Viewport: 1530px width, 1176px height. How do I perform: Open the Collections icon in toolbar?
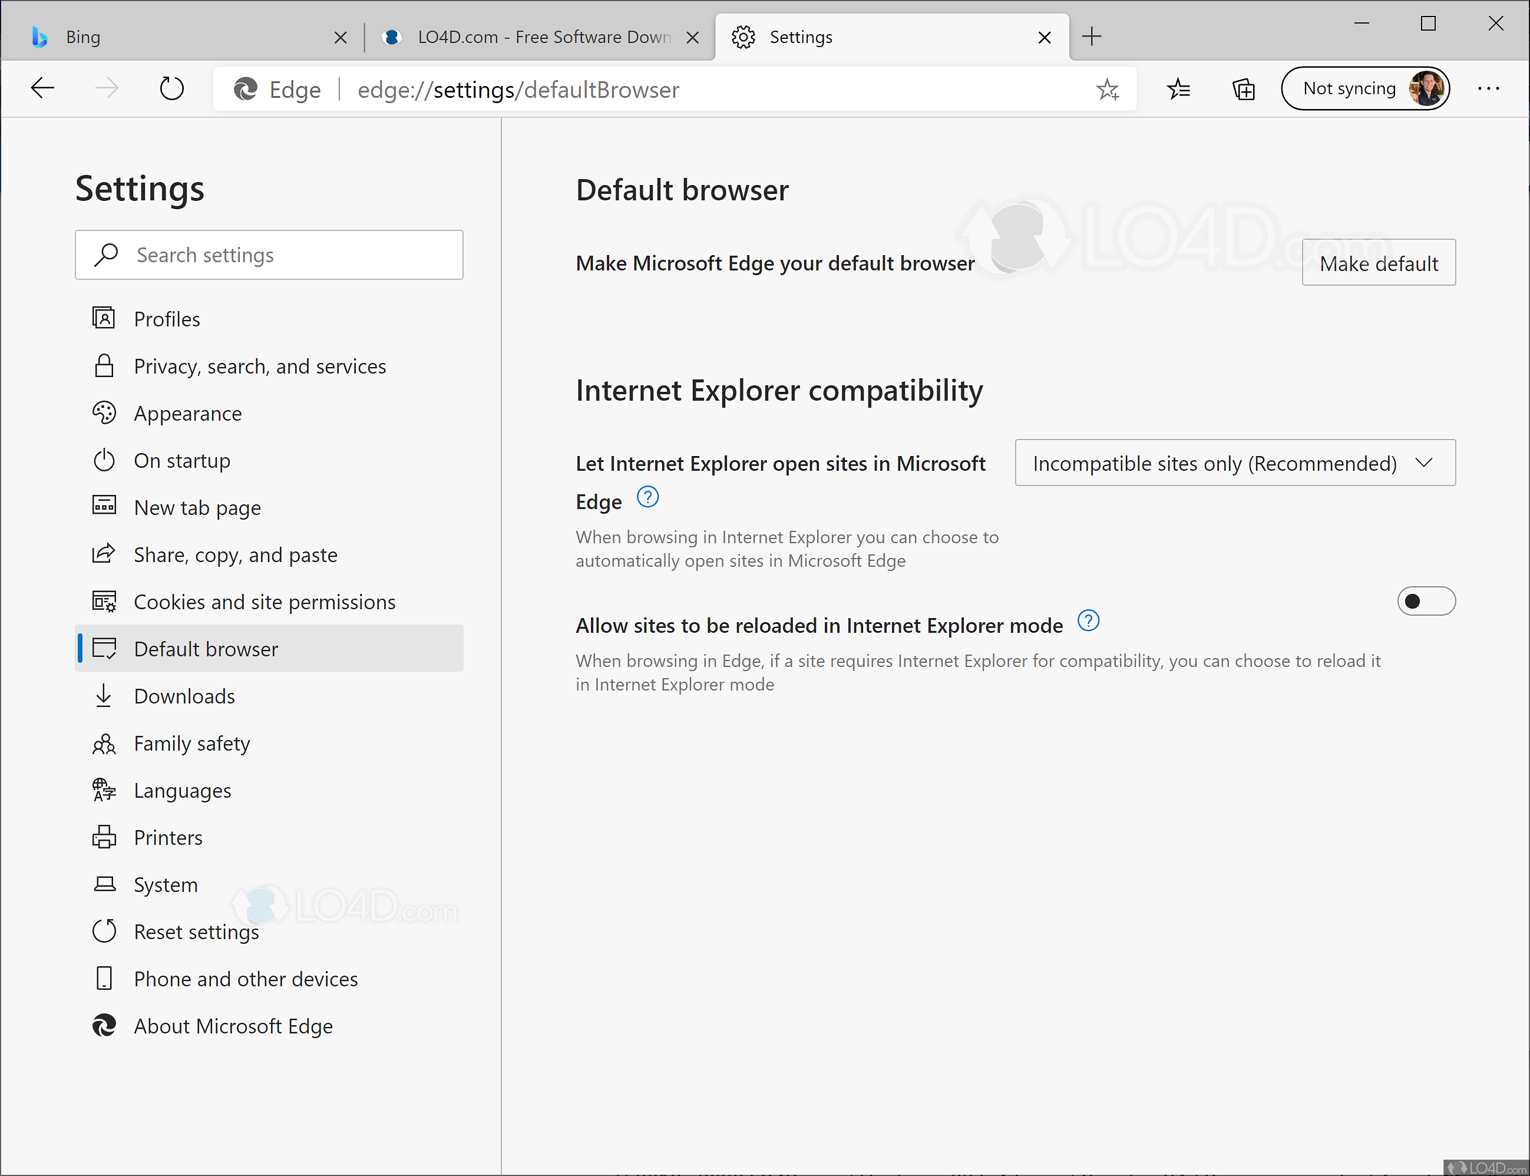[x=1242, y=88]
